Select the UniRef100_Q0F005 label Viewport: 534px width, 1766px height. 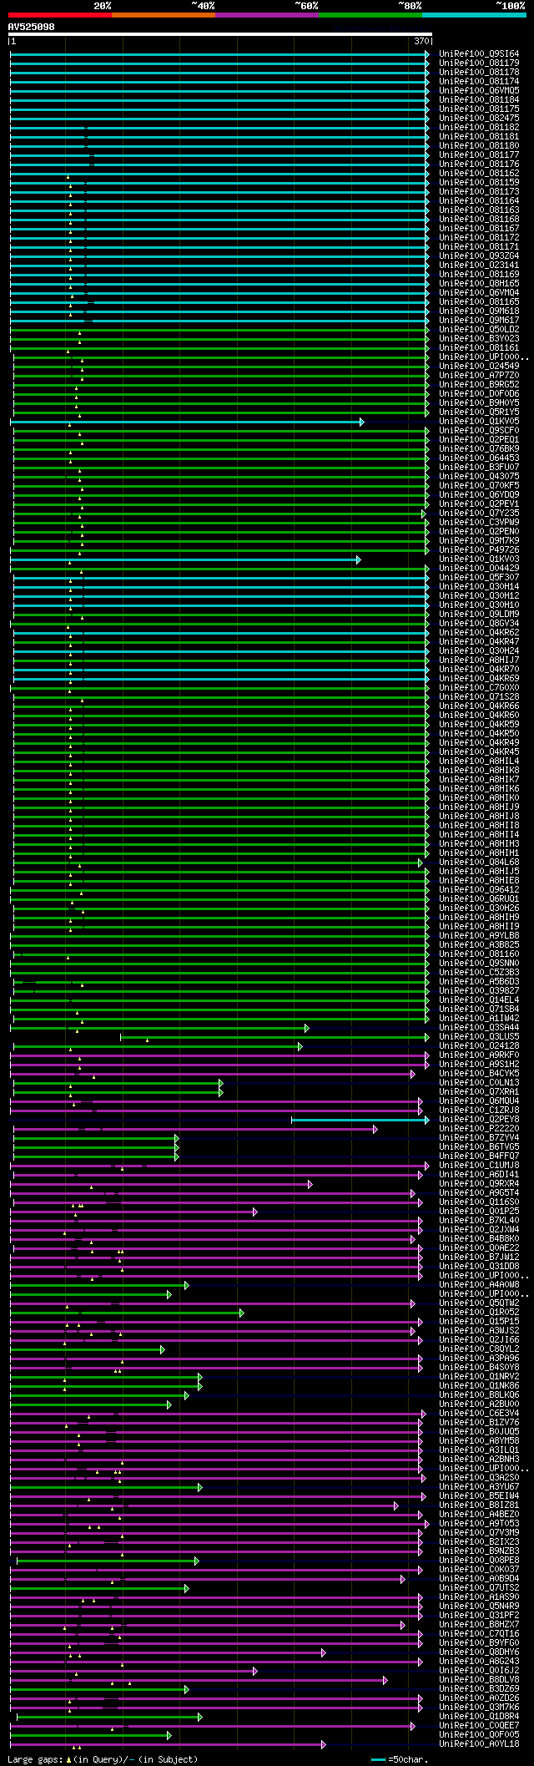(479, 1735)
